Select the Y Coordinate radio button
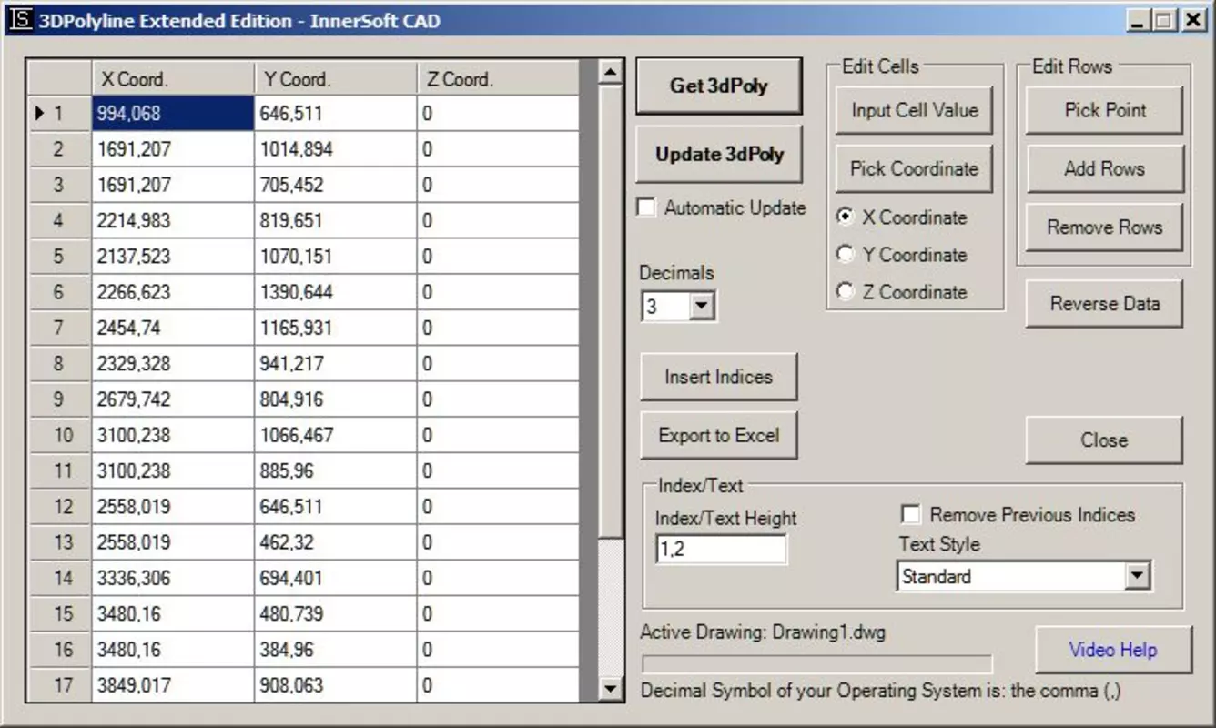This screenshot has width=1216, height=728. [846, 255]
